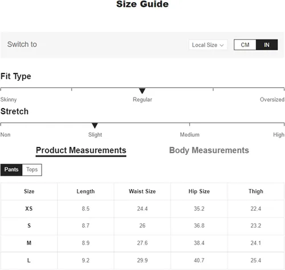This screenshot has height=270, width=285.
Task: Select the IN unit toggle
Action: 267,45
